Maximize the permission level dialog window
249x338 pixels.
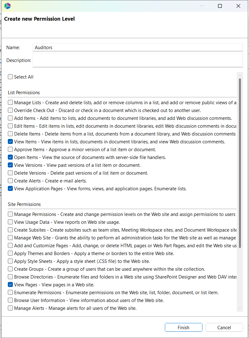pyautogui.click(x=220, y=6)
